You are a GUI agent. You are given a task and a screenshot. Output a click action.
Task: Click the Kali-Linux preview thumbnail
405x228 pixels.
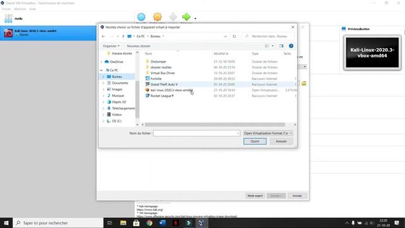point(372,53)
